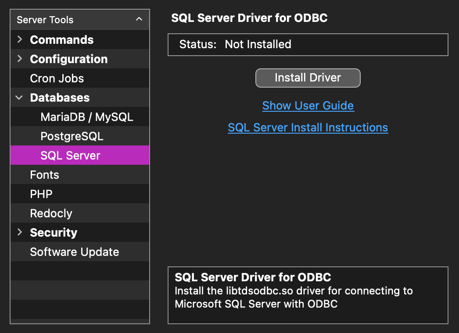Expand the Configuration tree chevron
The height and width of the screenshot is (333, 459).
(20, 58)
